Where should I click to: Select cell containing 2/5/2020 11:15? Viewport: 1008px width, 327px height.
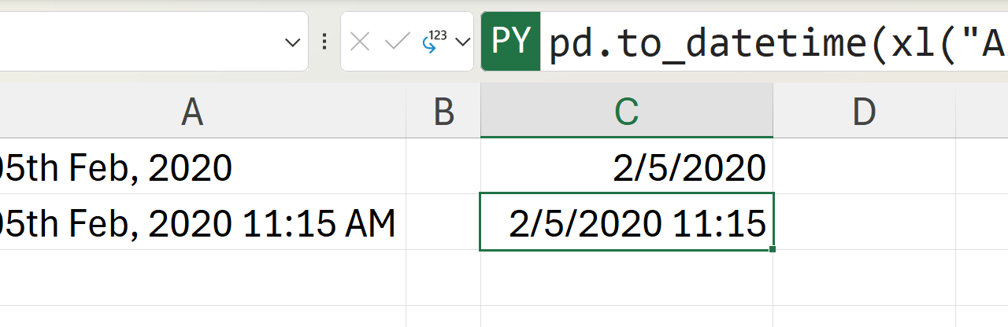[626, 223]
